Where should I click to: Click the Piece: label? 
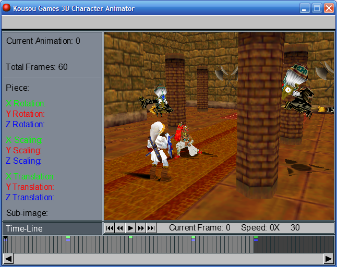click(17, 88)
